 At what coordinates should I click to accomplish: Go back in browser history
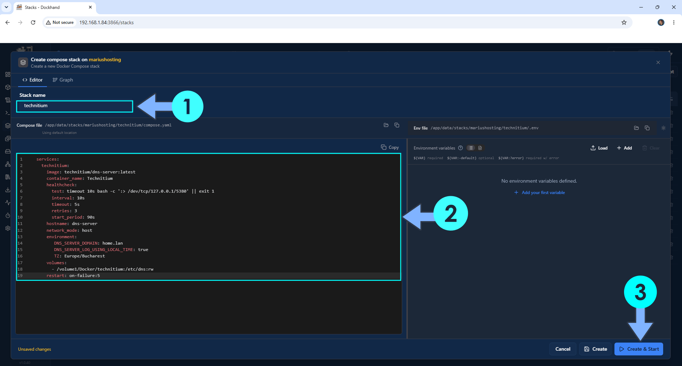tap(7, 22)
